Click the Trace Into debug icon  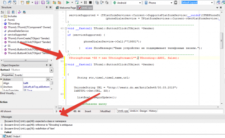click(x=97, y=2)
